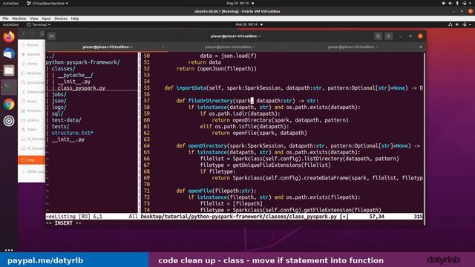Select the Terminal icon in the dock
475x267 pixels.
9,88
